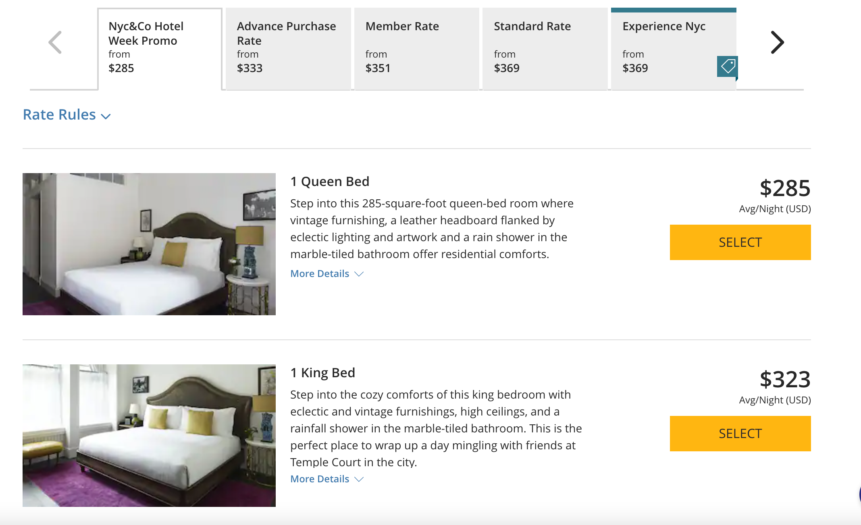861x525 pixels.
Task: Click the chevron next to Queen Bed More Details
Action: (x=359, y=274)
